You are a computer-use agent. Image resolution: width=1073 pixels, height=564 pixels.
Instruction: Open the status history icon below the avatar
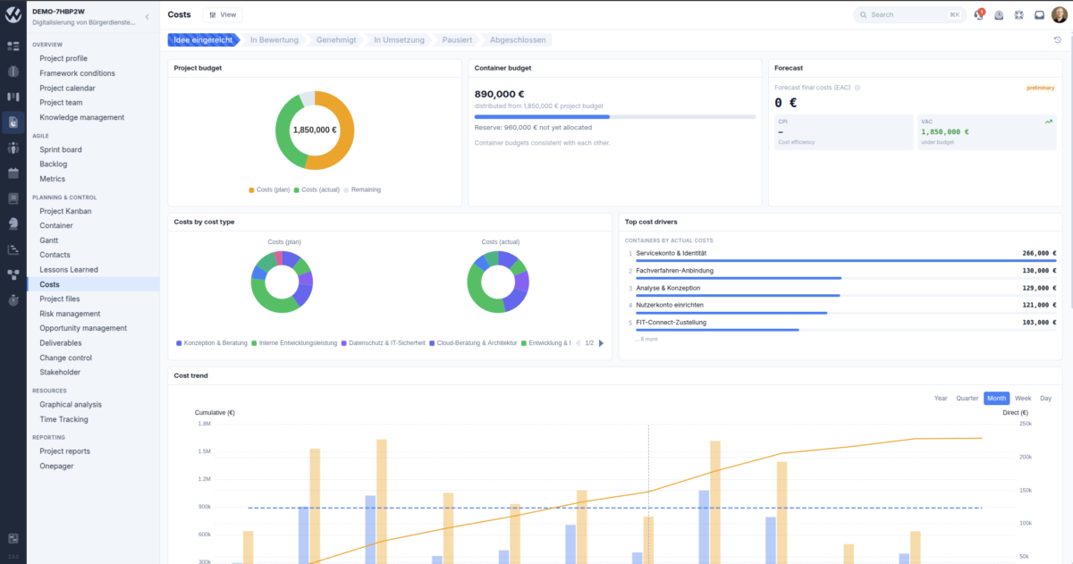(x=1058, y=39)
